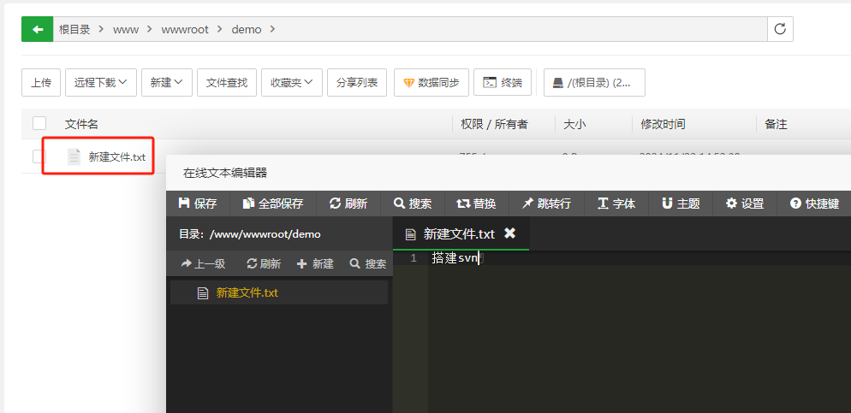Open editor 设置 settings
Screen dimensions: 851x413
click(745, 204)
